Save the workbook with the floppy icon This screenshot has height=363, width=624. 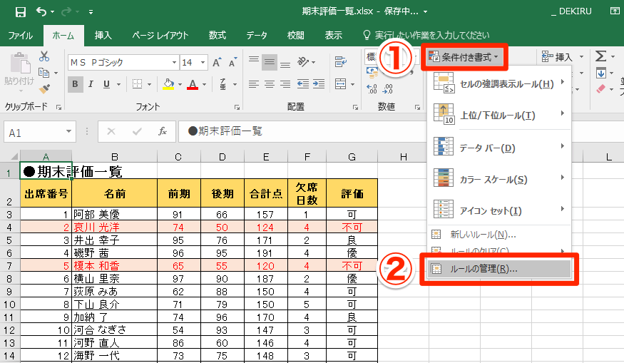click(x=20, y=12)
